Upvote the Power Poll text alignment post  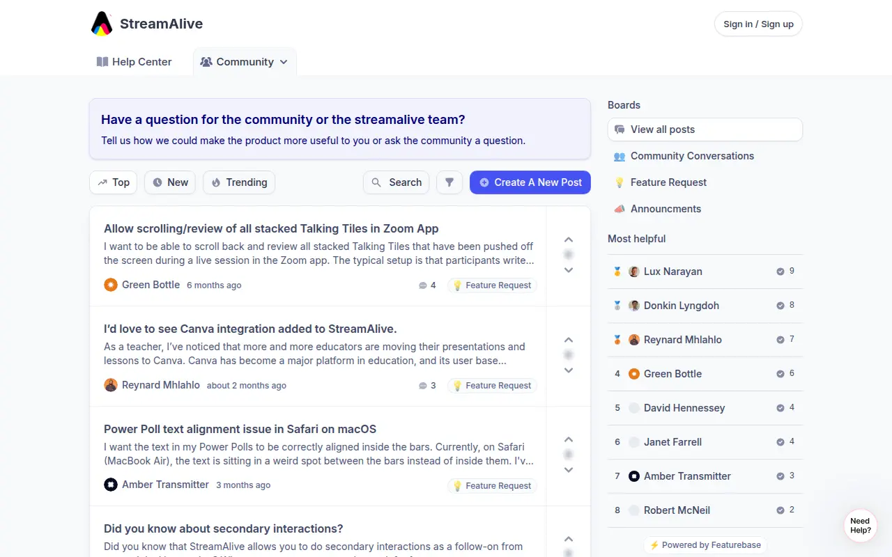(x=569, y=439)
